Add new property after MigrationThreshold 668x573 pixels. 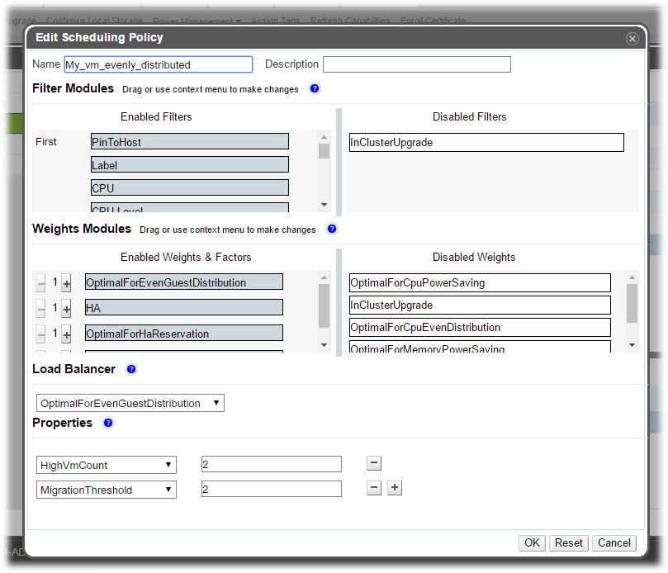[395, 488]
